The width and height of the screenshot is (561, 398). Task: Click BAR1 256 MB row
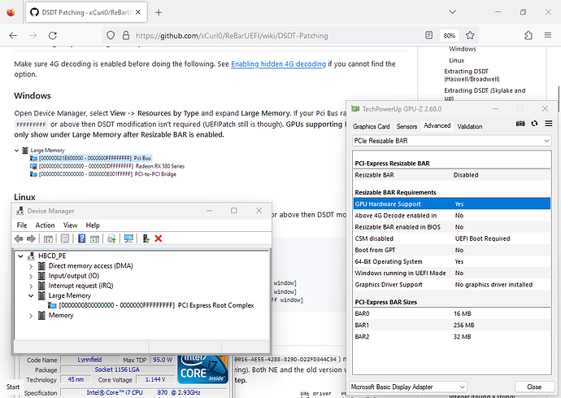451,325
